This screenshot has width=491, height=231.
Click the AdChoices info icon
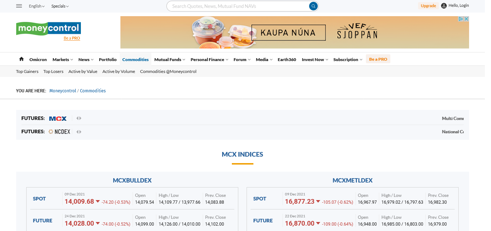pyautogui.click(x=461, y=19)
